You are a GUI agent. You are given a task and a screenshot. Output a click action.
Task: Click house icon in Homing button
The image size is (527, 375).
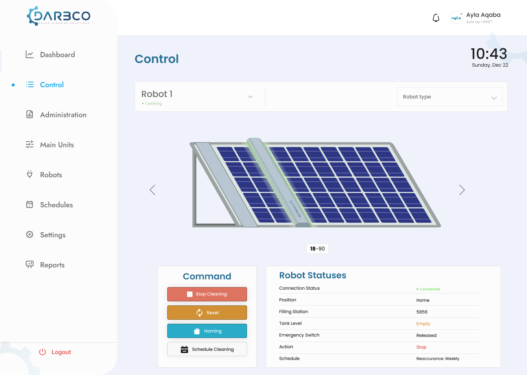(197, 331)
